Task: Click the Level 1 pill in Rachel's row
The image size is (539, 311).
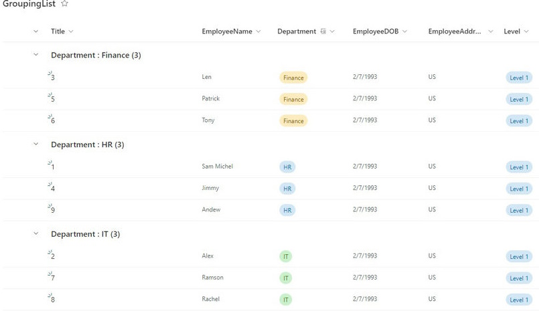Action: click(x=519, y=300)
